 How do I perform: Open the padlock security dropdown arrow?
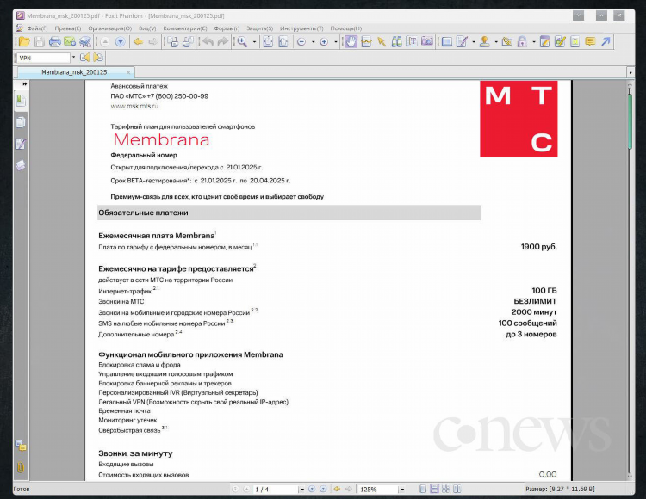click(533, 42)
